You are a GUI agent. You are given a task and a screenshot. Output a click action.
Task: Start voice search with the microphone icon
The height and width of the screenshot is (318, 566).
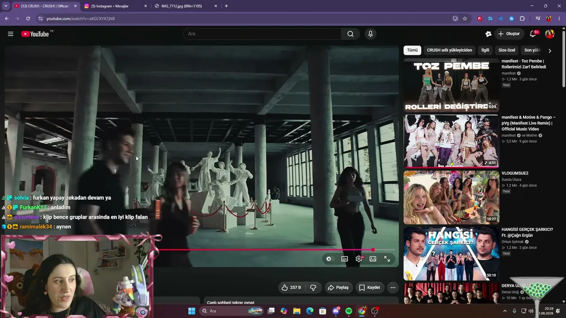click(x=371, y=34)
